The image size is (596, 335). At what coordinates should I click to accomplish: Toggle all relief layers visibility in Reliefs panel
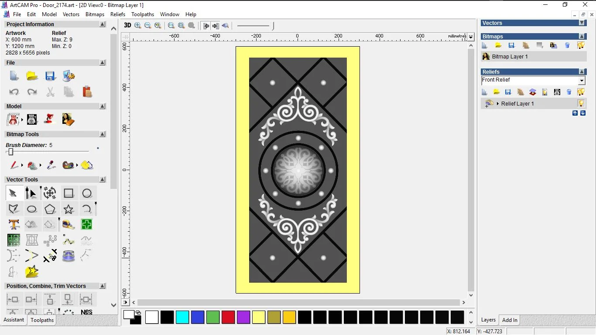click(x=581, y=92)
